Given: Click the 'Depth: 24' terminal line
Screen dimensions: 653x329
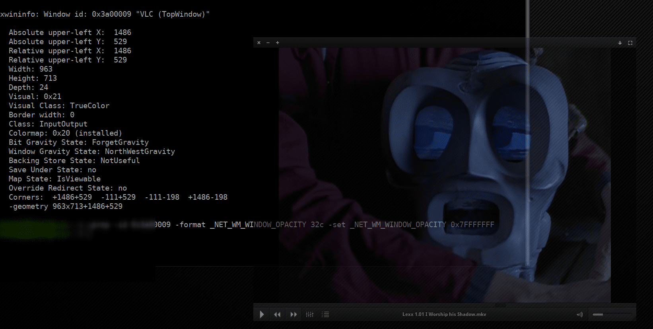Looking at the screenshot, I should [x=28, y=88].
